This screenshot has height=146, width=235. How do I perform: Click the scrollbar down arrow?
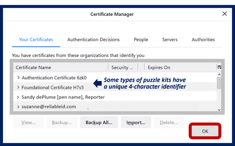tap(219, 110)
